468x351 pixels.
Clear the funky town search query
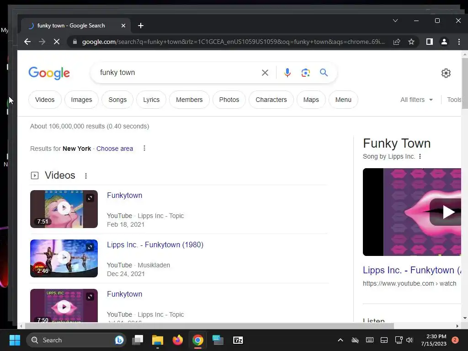265,73
